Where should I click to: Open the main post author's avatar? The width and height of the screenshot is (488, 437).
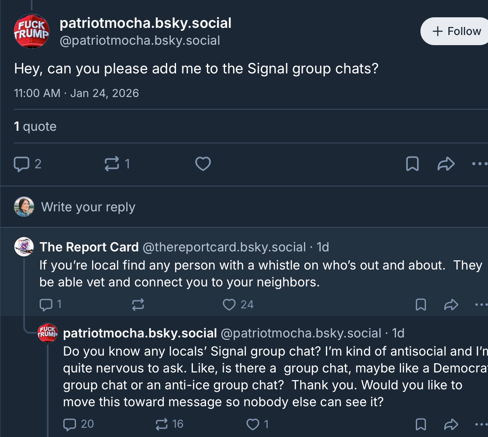click(32, 31)
